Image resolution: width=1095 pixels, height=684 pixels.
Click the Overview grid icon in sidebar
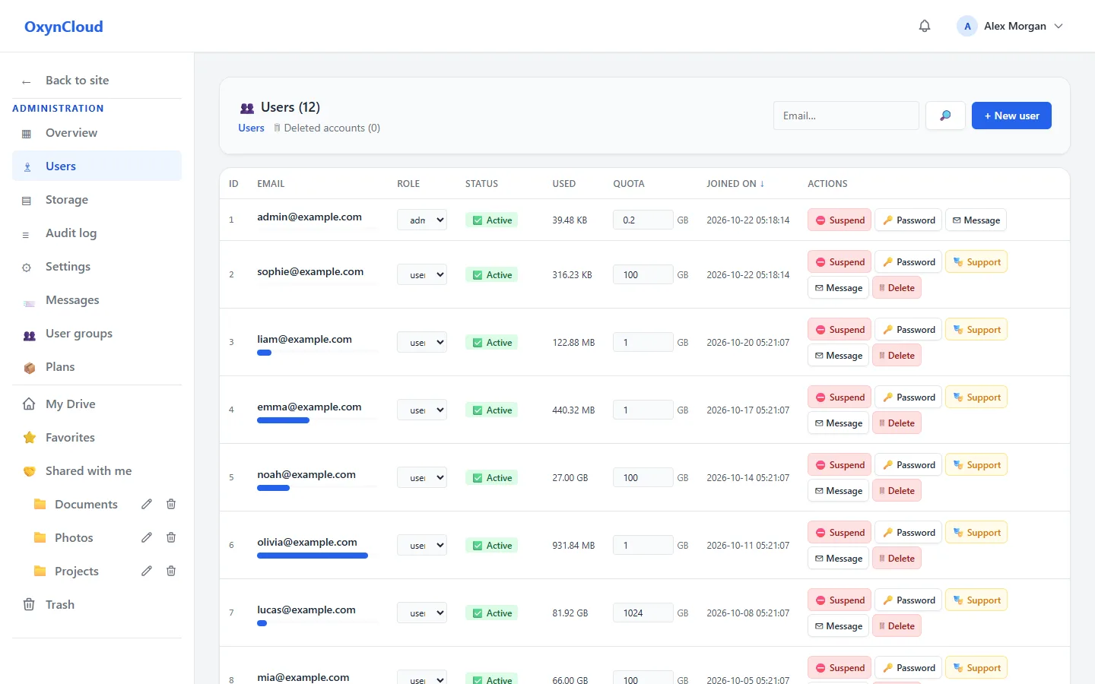click(27, 134)
